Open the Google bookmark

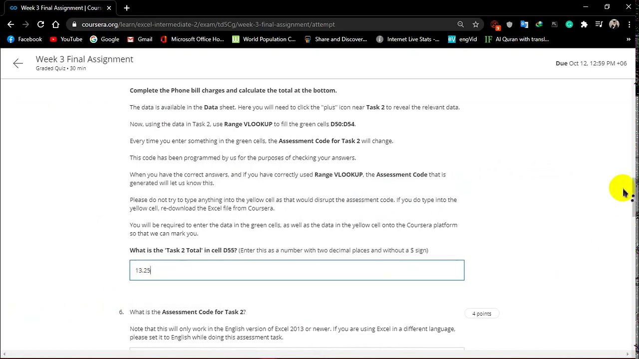104,39
